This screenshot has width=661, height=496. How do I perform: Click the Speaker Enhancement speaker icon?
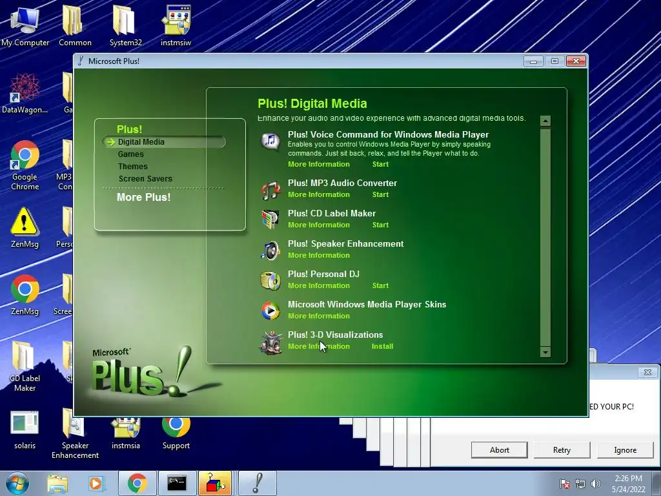pyautogui.click(x=270, y=251)
